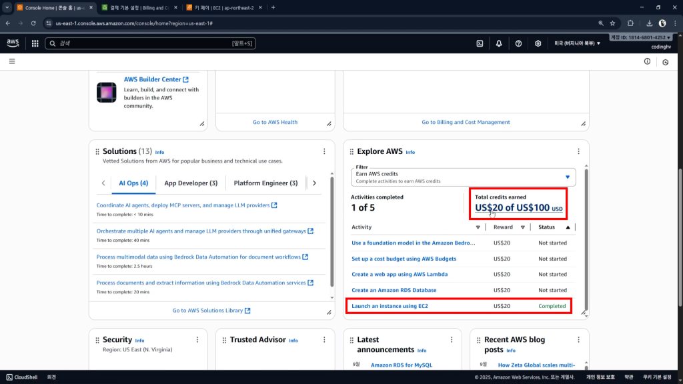This screenshot has height=384, width=683.
Task: Open CloudShell from the footer bar
Action: click(x=22, y=377)
